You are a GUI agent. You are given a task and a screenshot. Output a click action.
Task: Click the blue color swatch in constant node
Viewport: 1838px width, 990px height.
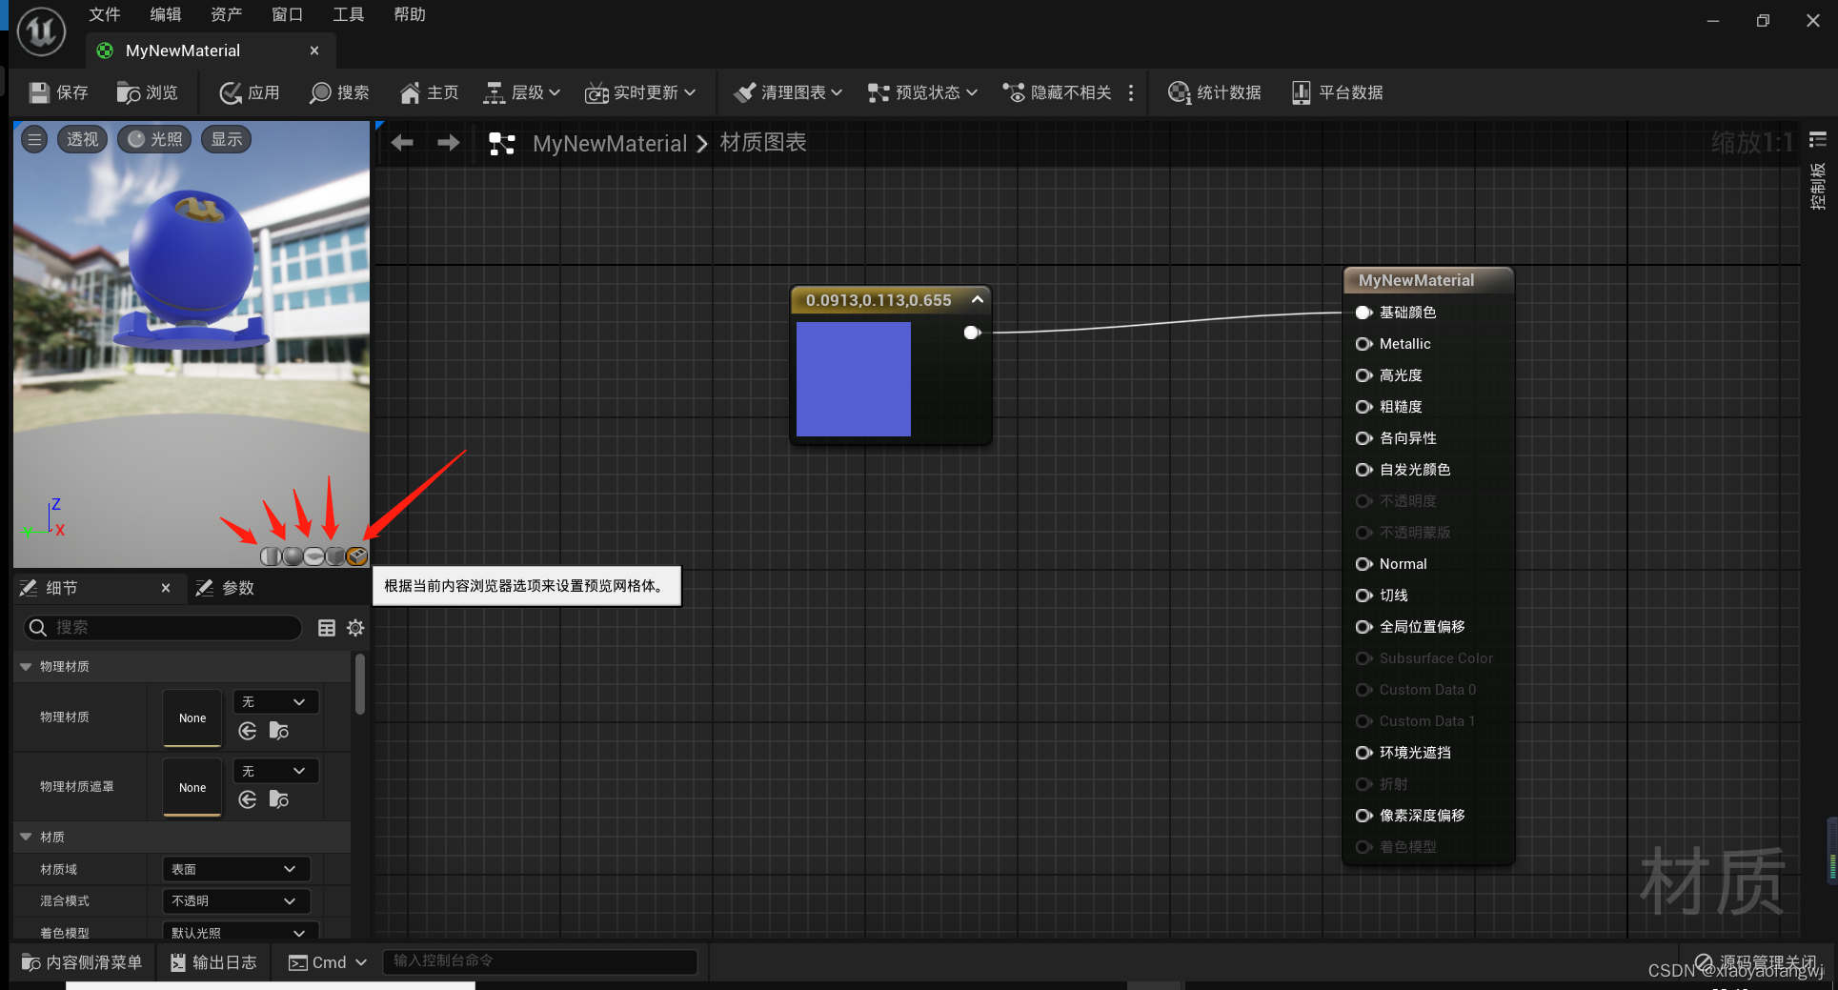(x=854, y=379)
